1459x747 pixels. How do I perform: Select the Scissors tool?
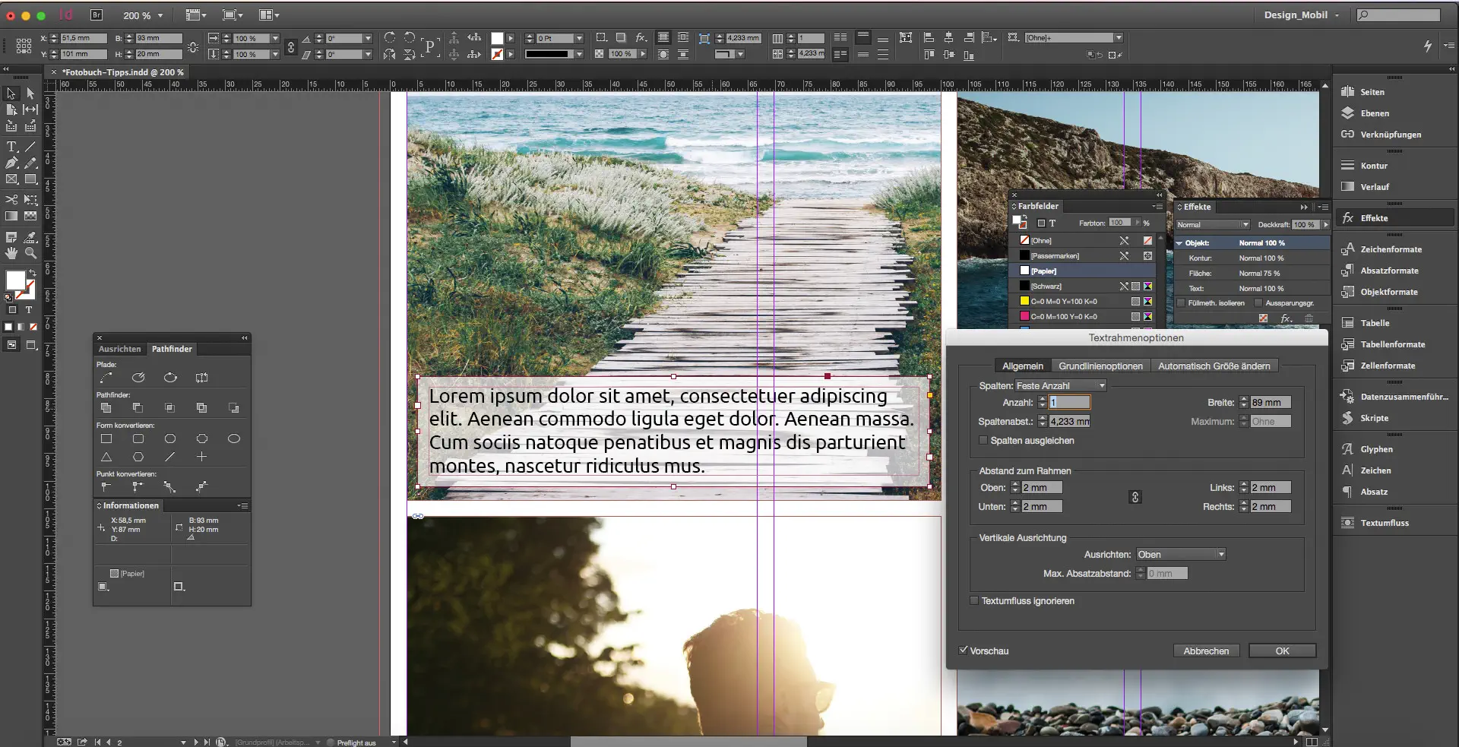11,199
